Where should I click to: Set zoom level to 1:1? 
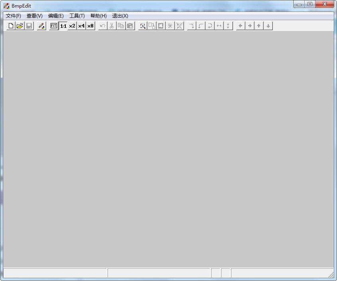click(63, 26)
